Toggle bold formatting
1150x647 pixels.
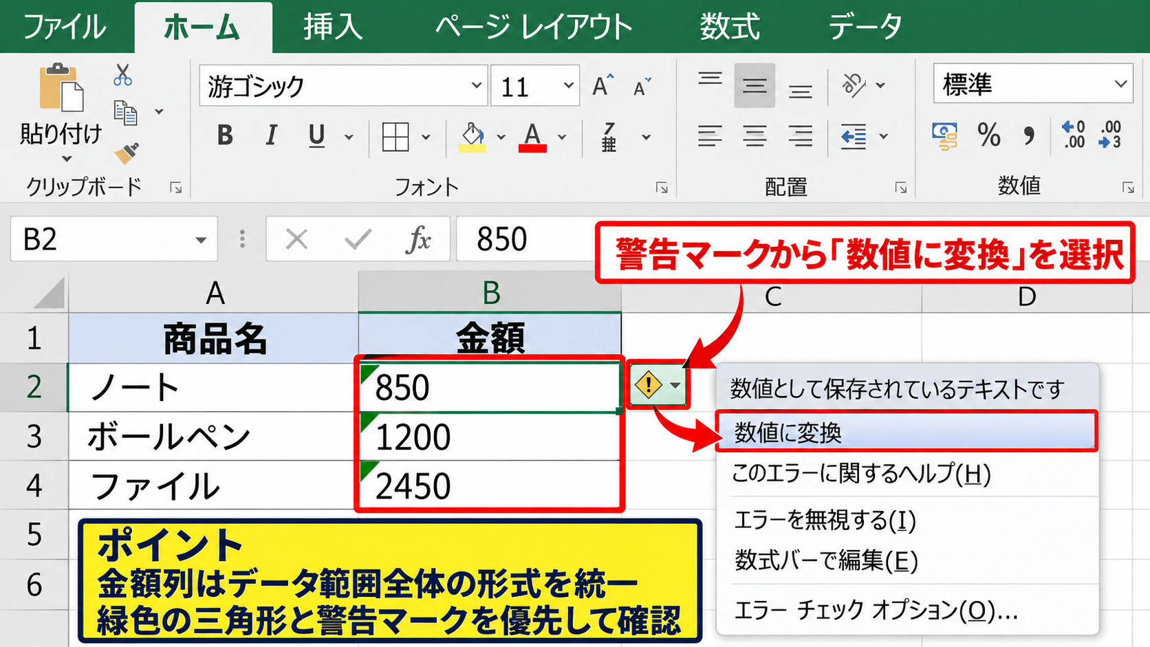coord(225,136)
